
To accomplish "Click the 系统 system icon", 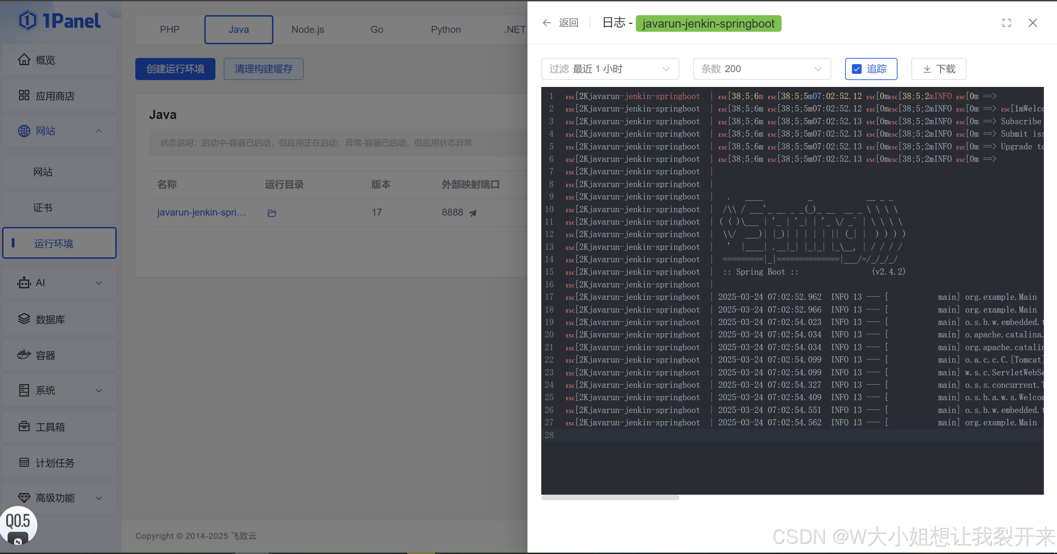I will (24, 390).
